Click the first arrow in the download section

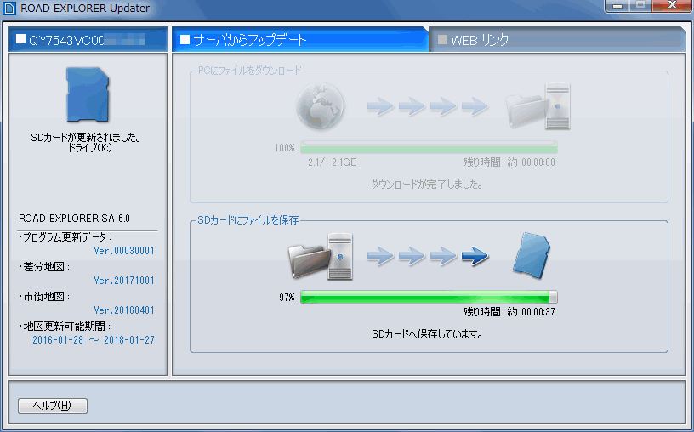[380, 106]
